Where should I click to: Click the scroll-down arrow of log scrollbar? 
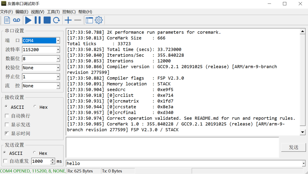coord(303,132)
